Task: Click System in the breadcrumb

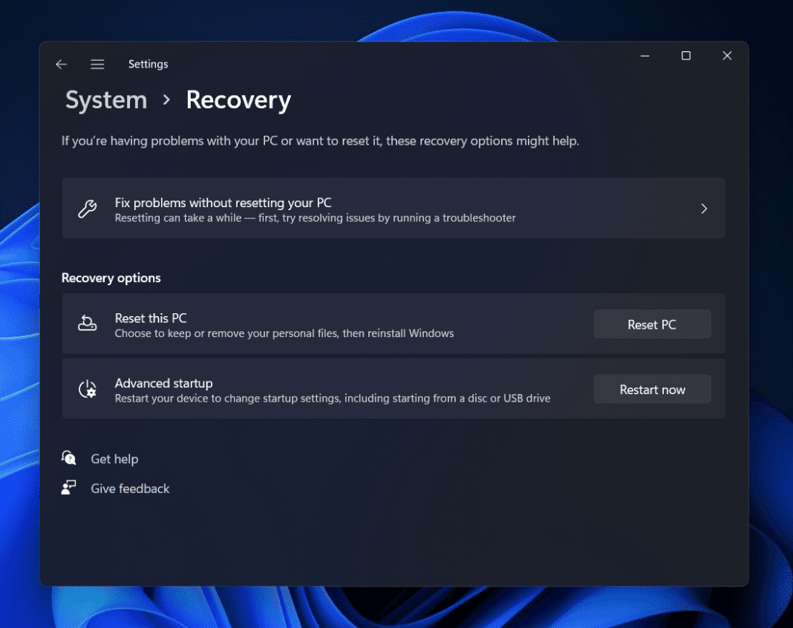Action: pos(105,99)
